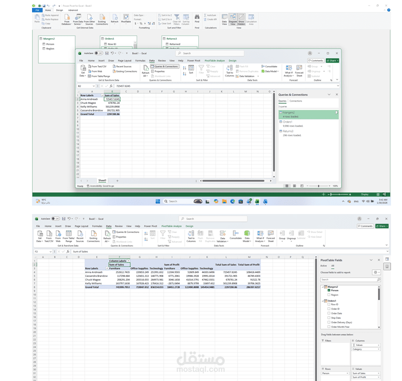The height and width of the screenshot is (381, 402).
Task: Click the Excel icon in the taskbar
Action: pos(257,202)
